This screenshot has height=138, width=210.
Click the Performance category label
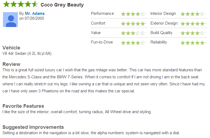[x=102, y=14]
